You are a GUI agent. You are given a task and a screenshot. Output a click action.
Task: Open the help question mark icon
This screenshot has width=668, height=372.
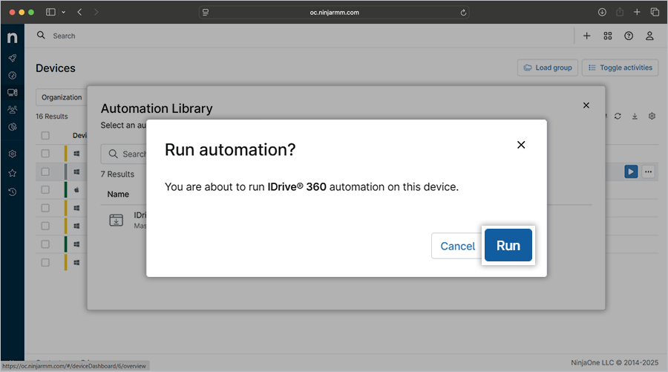click(629, 36)
